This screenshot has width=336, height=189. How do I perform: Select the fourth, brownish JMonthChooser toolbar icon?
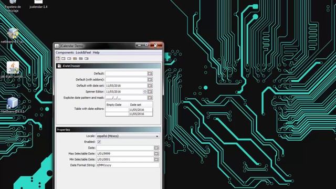(x=75, y=58)
